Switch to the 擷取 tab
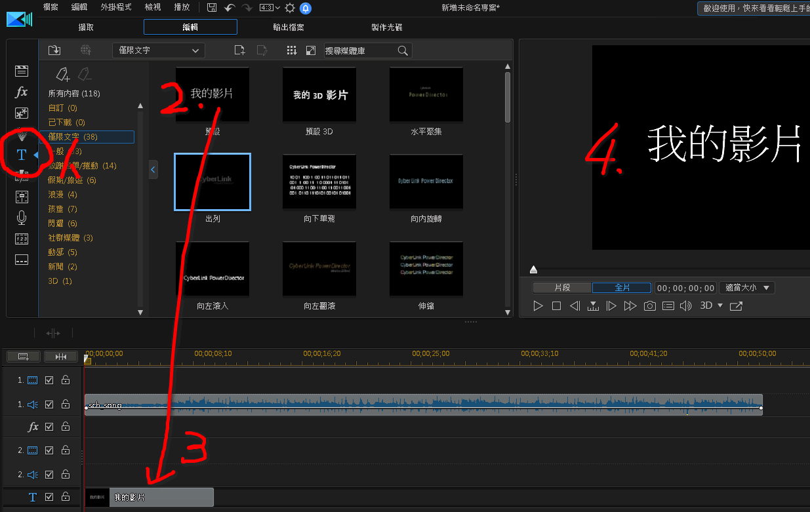810x512 pixels. point(86,28)
